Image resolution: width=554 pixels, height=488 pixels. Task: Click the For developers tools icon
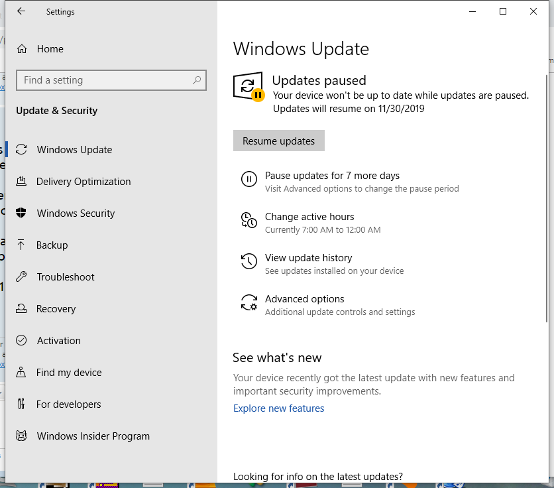[21, 404]
